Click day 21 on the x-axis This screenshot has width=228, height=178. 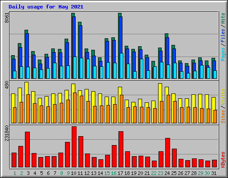(147, 173)
